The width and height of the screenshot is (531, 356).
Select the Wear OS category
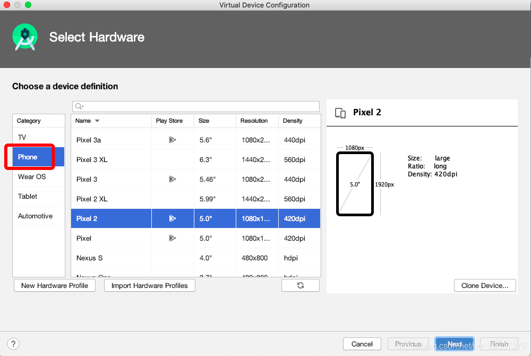coord(39,176)
